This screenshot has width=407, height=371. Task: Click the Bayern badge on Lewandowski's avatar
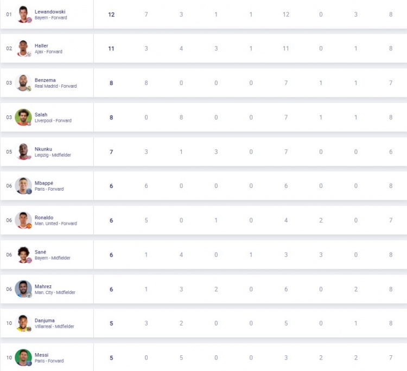click(29, 19)
